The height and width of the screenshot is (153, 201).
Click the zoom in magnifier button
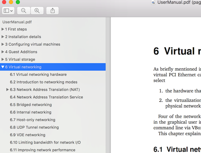coord(37,11)
